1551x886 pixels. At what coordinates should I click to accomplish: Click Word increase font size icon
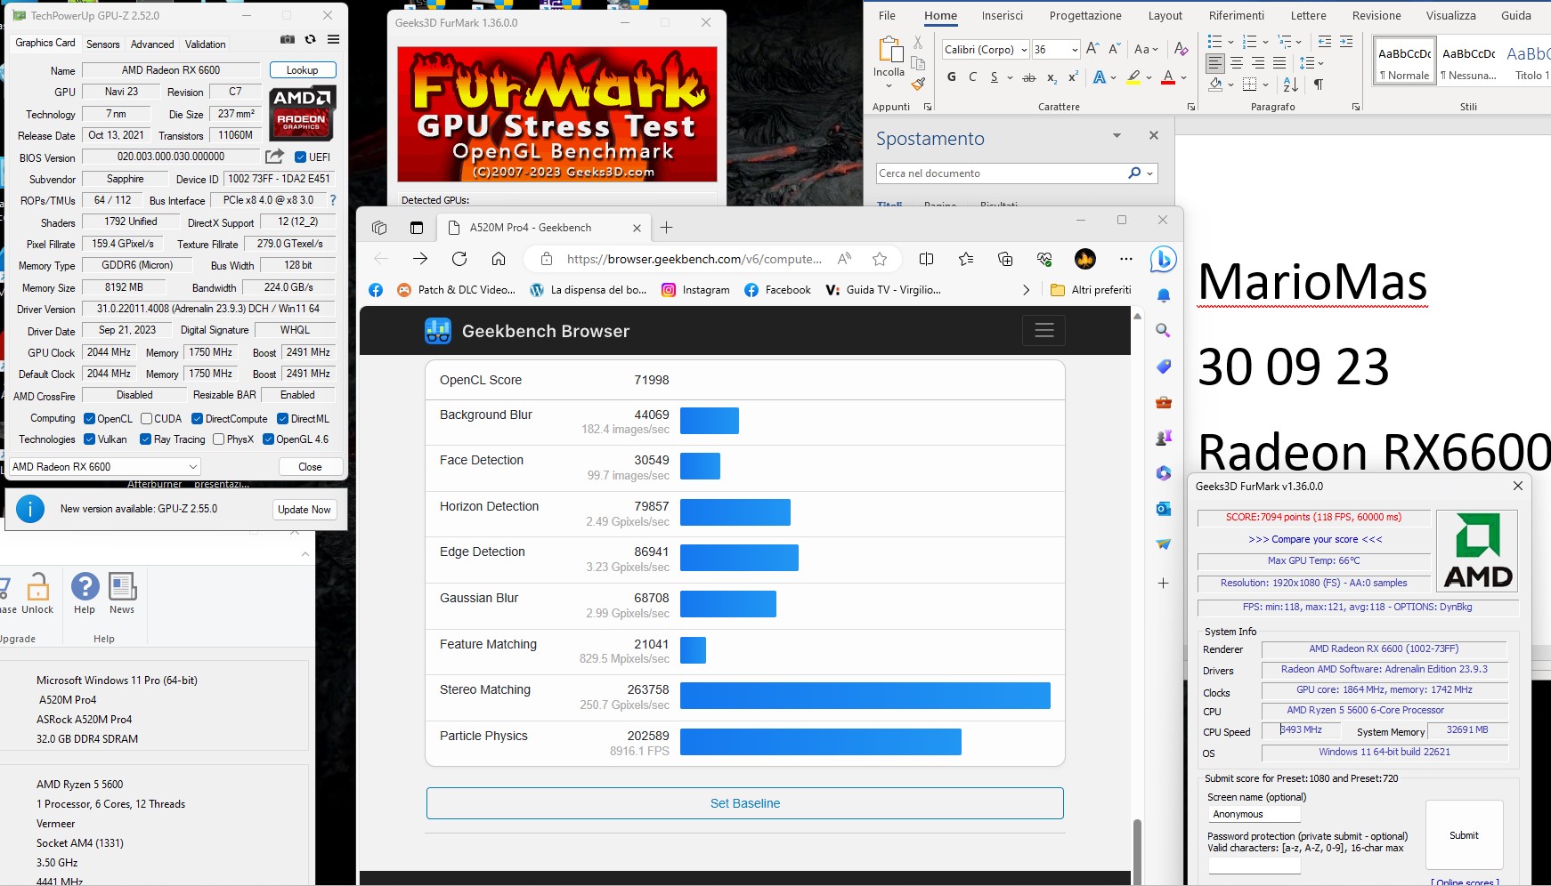(x=1092, y=49)
